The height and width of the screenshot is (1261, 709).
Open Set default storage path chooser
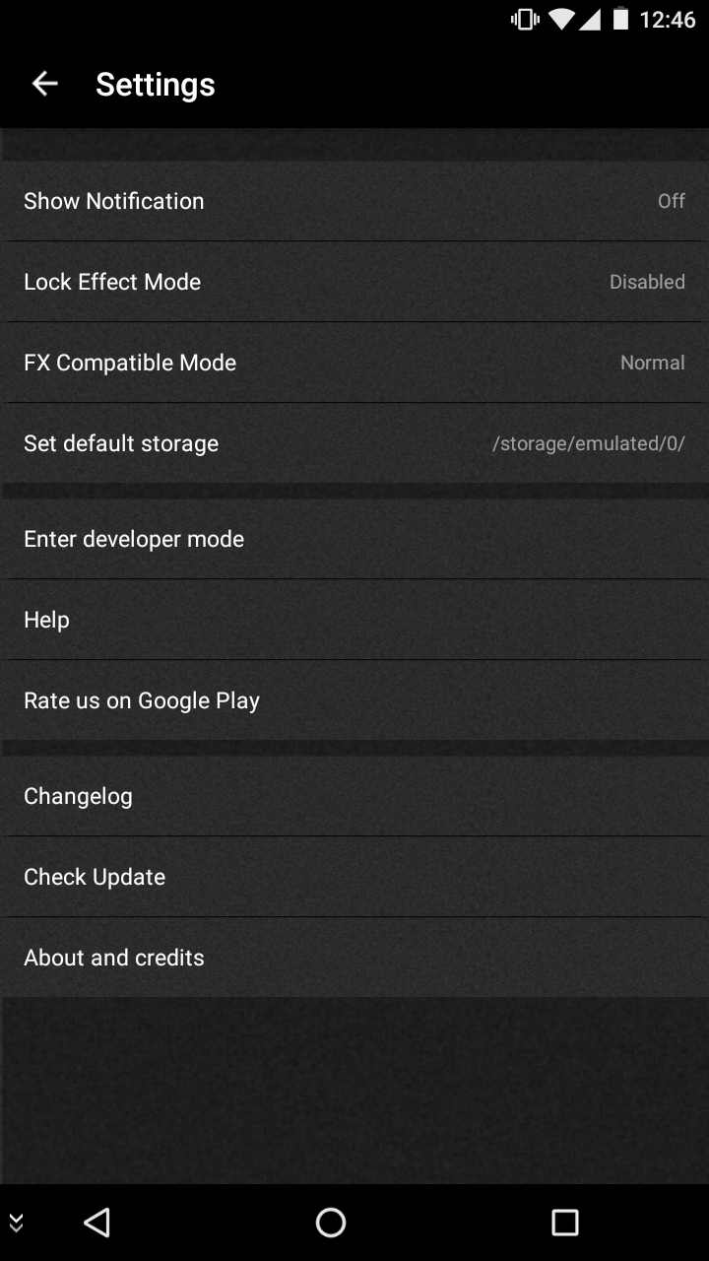(x=354, y=443)
